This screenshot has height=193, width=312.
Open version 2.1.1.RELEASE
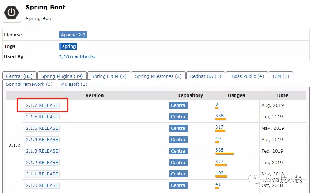(42, 174)
